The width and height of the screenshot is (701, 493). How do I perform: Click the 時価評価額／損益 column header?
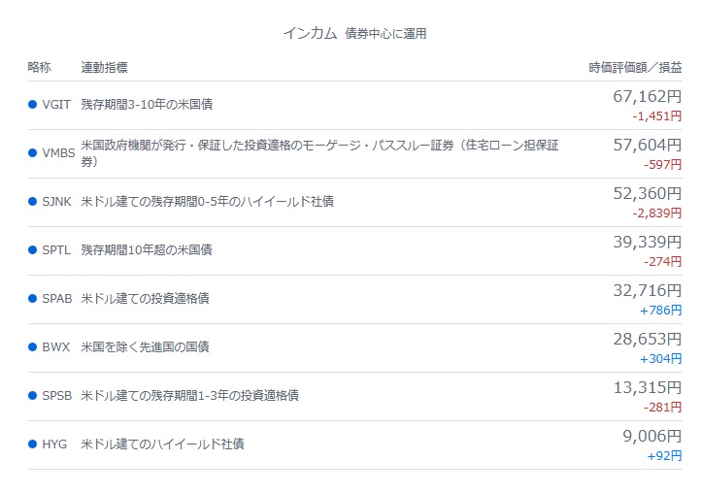pos(635,67)
